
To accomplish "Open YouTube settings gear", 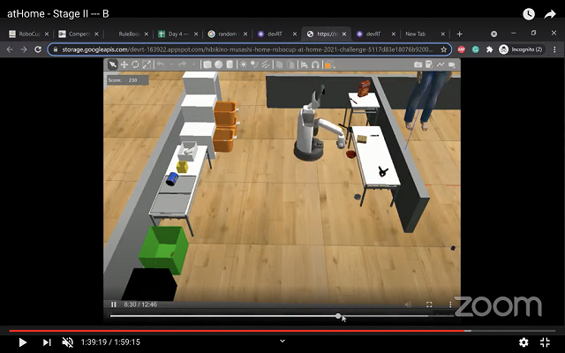I will (524, 342).
